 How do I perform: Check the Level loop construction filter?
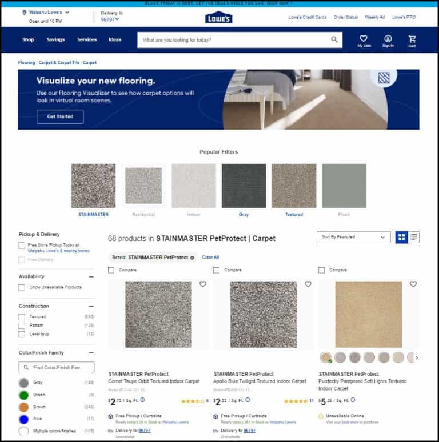pyautogui.click(x=22, y=334)
